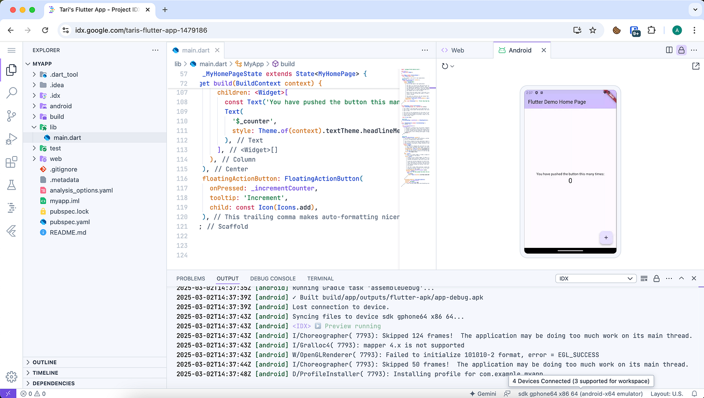Toggle the split editor layout icon
This screenshot has height=398, width=704.
(669, 50)
